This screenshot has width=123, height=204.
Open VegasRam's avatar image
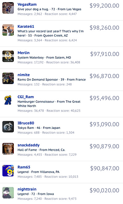click(8, 8)
